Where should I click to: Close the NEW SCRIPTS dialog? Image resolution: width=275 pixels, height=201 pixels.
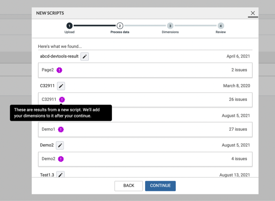pos(253,13)
